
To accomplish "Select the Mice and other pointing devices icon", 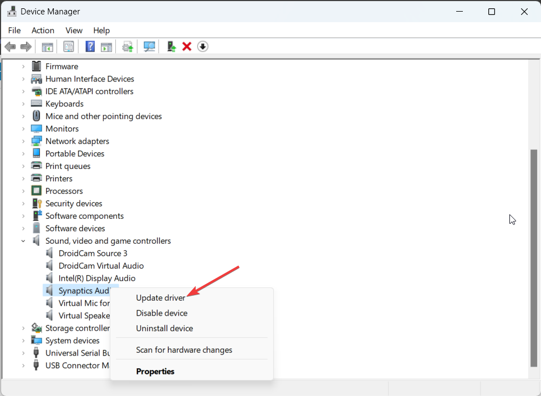I will 36,116.
